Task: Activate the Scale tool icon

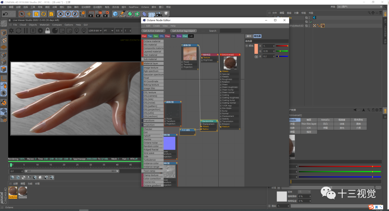Action: pos(36,14)
